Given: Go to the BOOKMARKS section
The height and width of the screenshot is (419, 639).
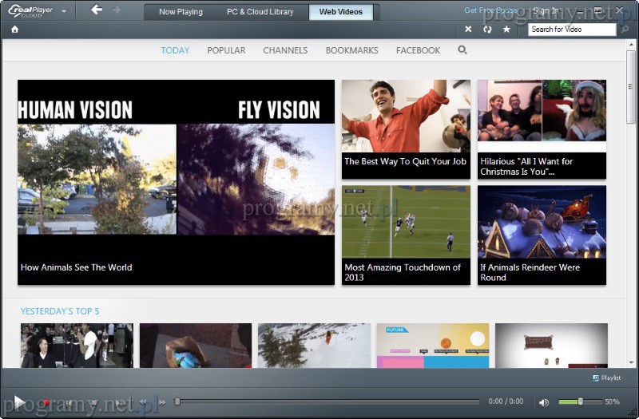Looking at the screenshot, I should click(351, 50).
